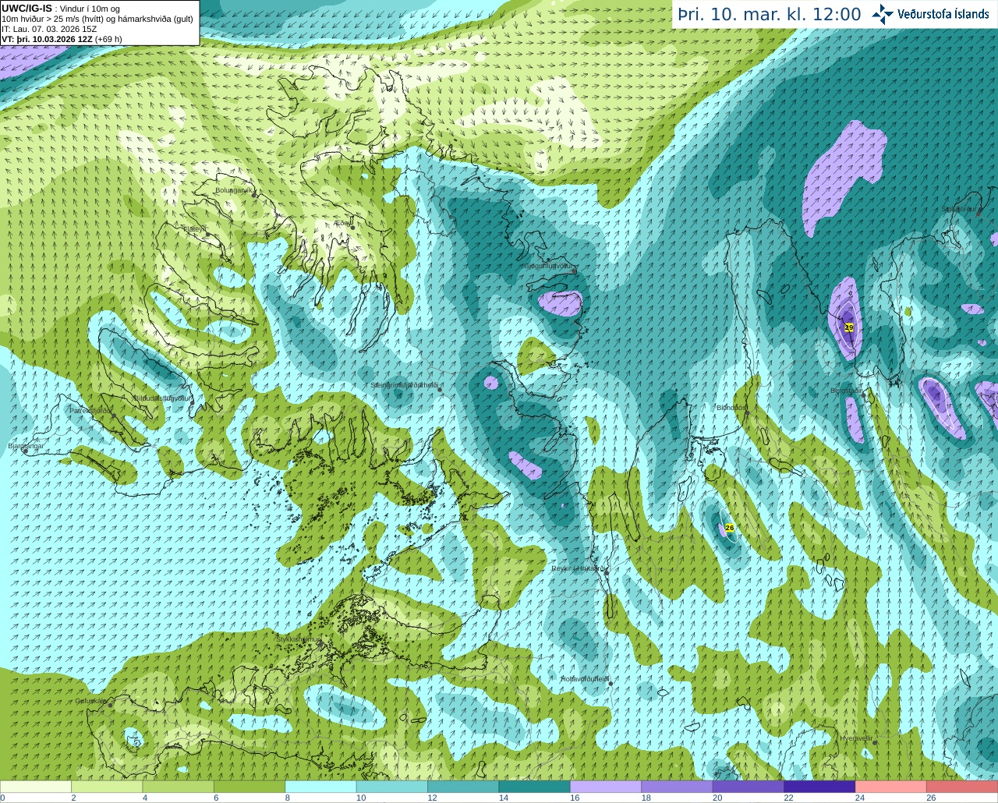Select the 2–4 m/s light green swatch
This screenshot has width=998, height=803.
coord(107,787)
